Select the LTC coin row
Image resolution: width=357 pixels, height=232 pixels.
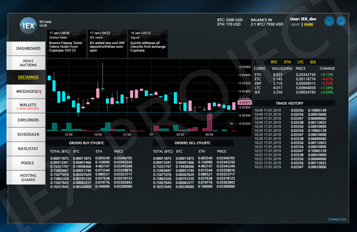tap(294, 88)
